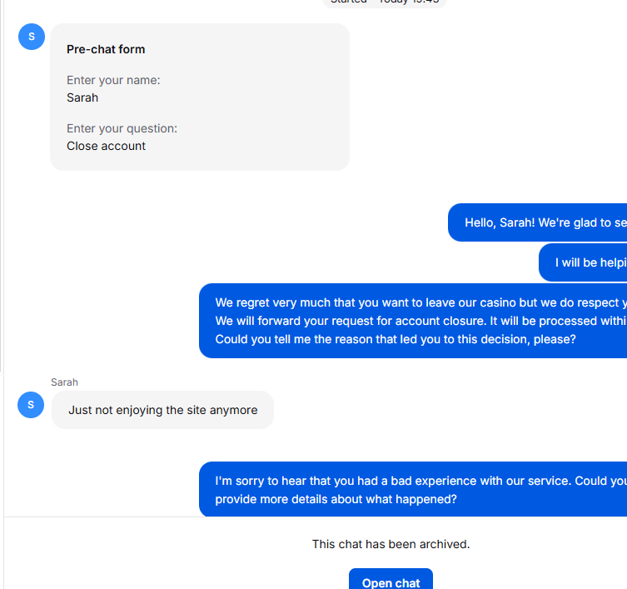Screen dimensions: 627x589
Task: Click the 'Sarah' sender name above her reply
Action: [x=64, y=382]
